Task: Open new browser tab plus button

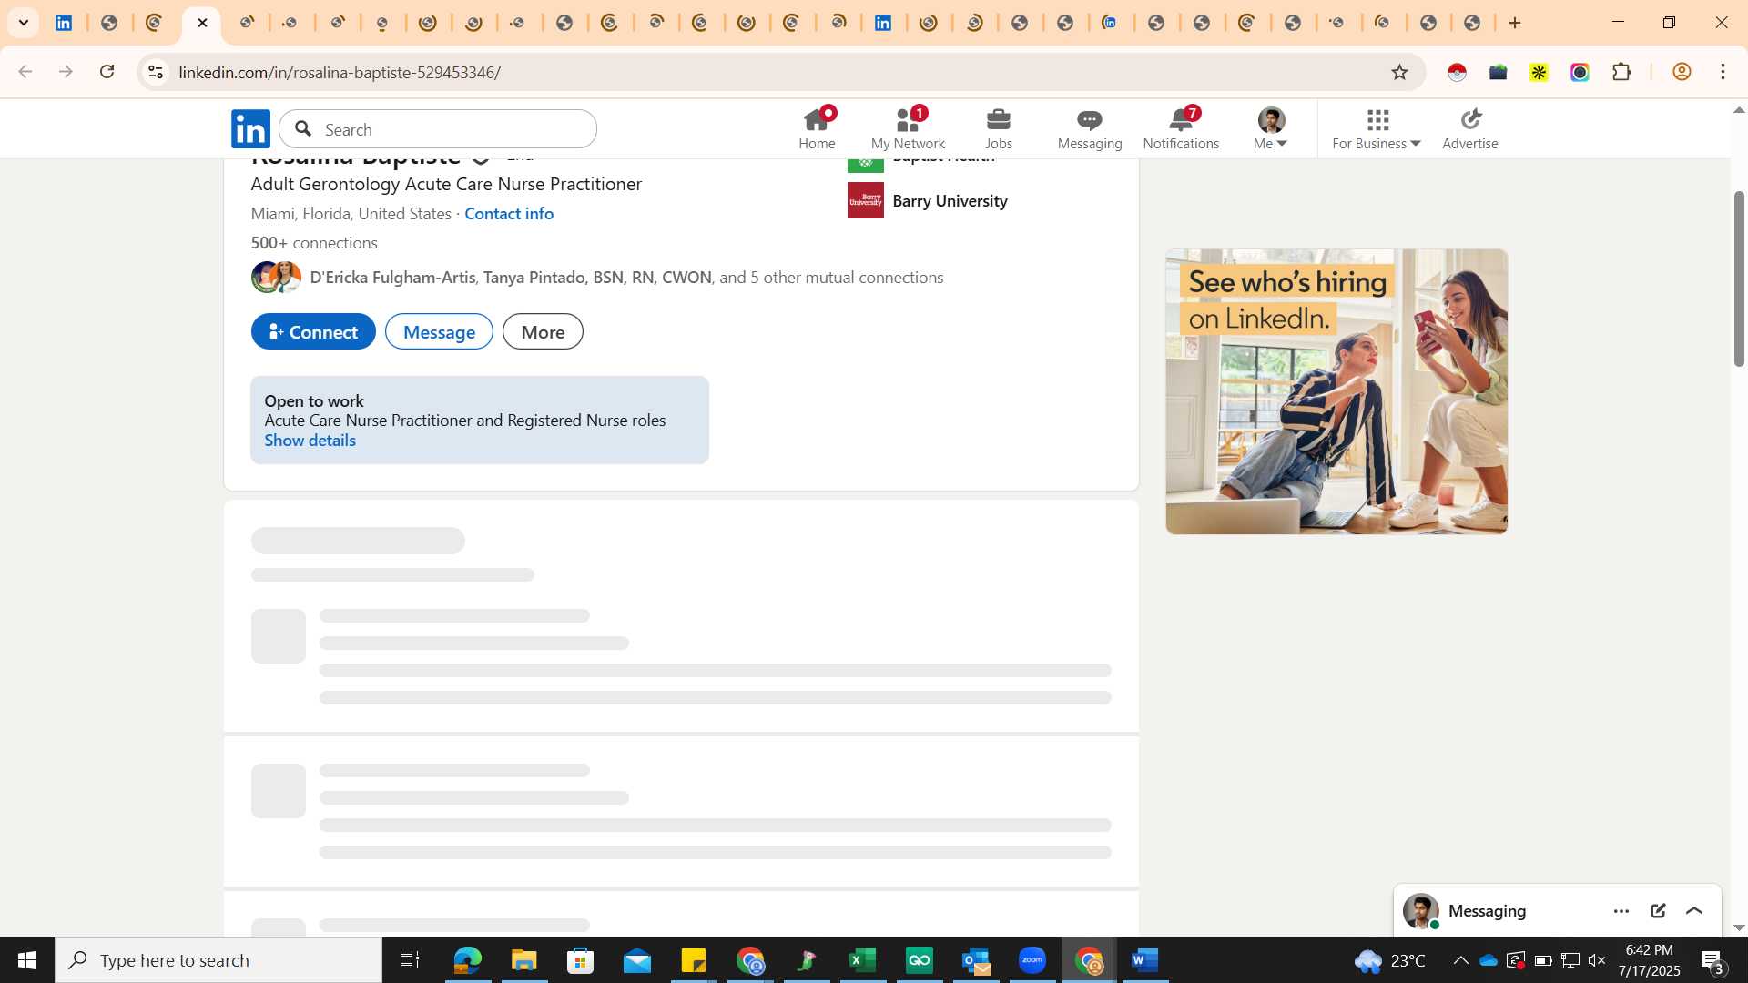Action: point(1515,23)
